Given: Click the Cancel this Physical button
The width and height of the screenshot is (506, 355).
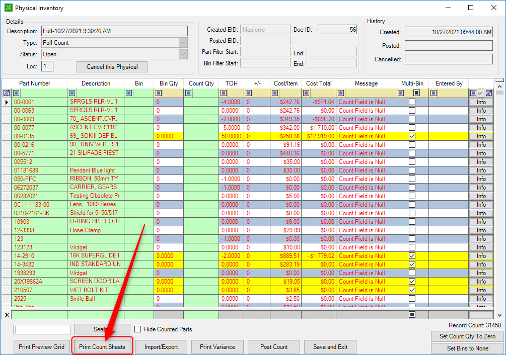Looking at the screenshot, I should click(x=112, y=67).
